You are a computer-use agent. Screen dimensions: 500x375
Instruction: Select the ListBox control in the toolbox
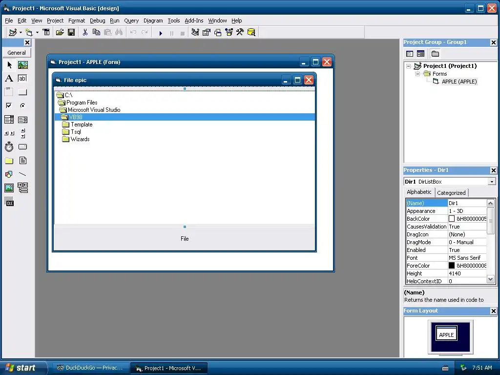[22, 120]
